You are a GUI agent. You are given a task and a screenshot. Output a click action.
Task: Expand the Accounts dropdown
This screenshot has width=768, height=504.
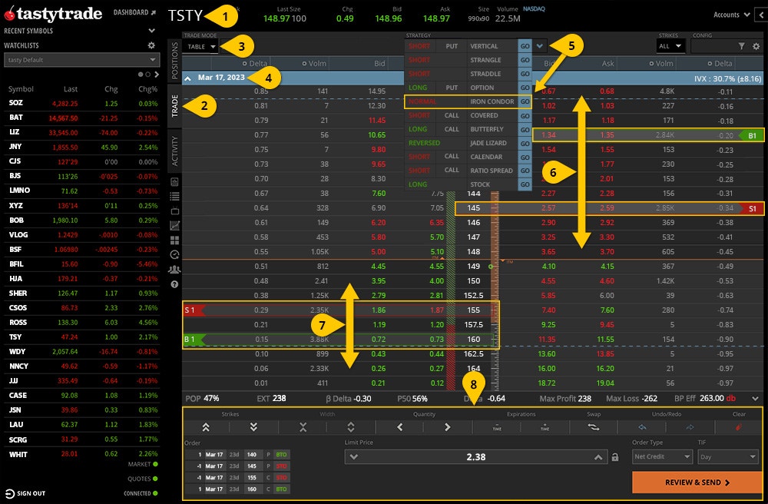(x=732, y=15)
